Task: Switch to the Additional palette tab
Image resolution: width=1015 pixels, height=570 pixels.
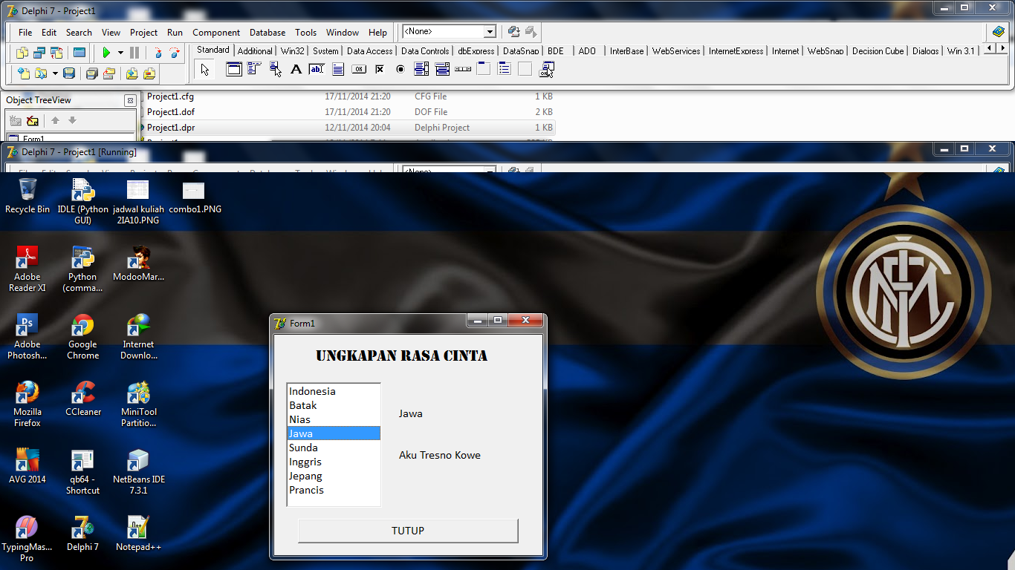Action: 255,51
